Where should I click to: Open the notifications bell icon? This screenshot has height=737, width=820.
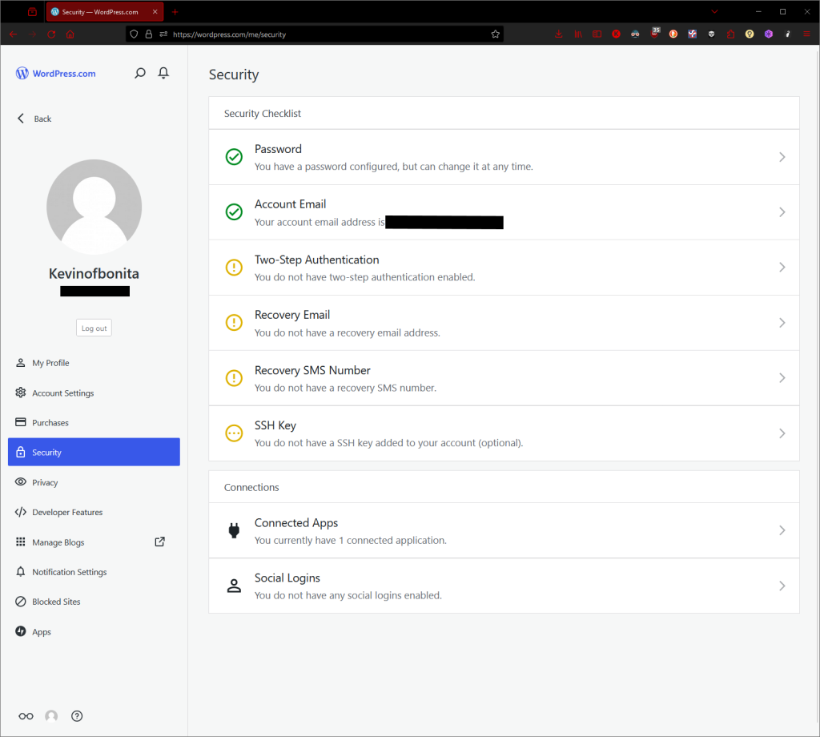point(163,73)
